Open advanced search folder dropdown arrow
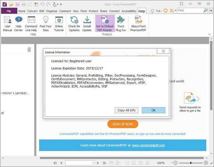Screen dimensions: 214x167 coord(176,10)
